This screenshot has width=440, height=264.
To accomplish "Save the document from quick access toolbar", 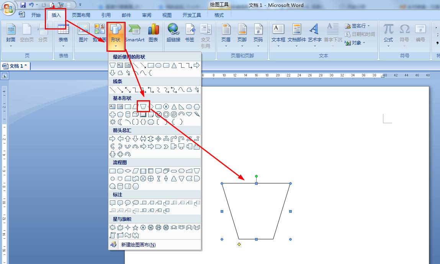I will 23,5.
